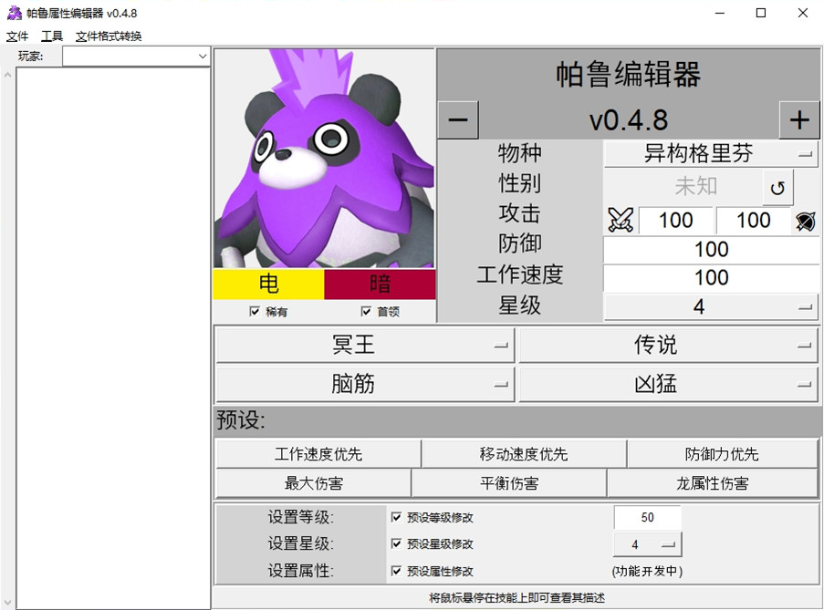The height and width of the screenshot is (610, 824).
Task: Click the bow ranged attack icon
Action: 805,221
